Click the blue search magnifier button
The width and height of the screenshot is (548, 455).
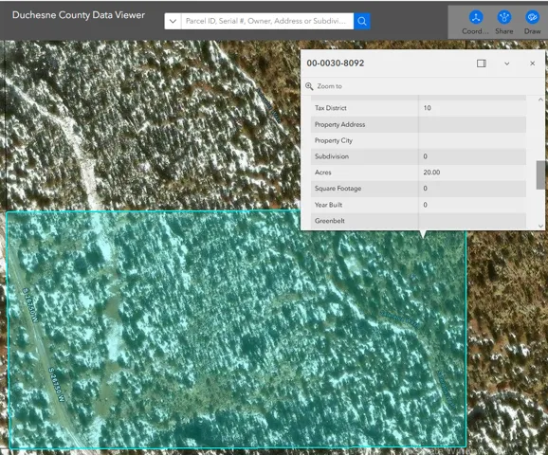(x=362, y=21)
